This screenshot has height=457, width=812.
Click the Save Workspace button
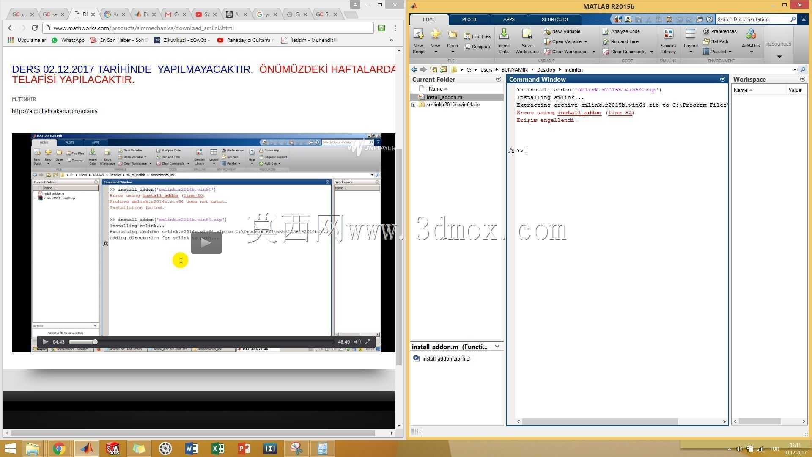point(527,41)
